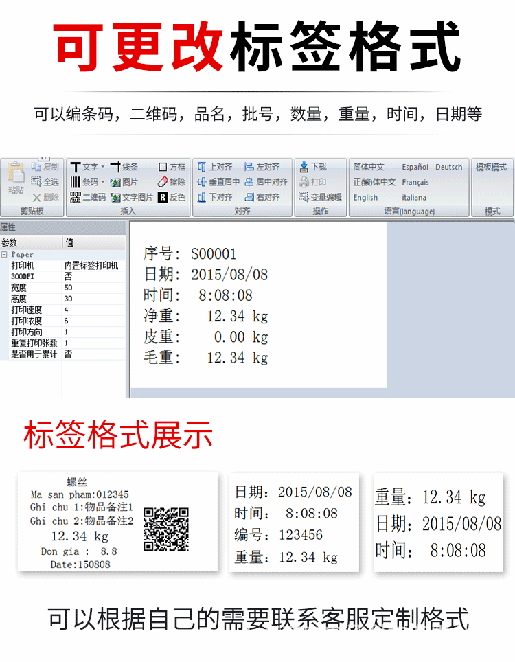This screenshot has width=515, height=662.
Task: Apply 上对齐 top alignment
Action: click(x=215, y=167)
